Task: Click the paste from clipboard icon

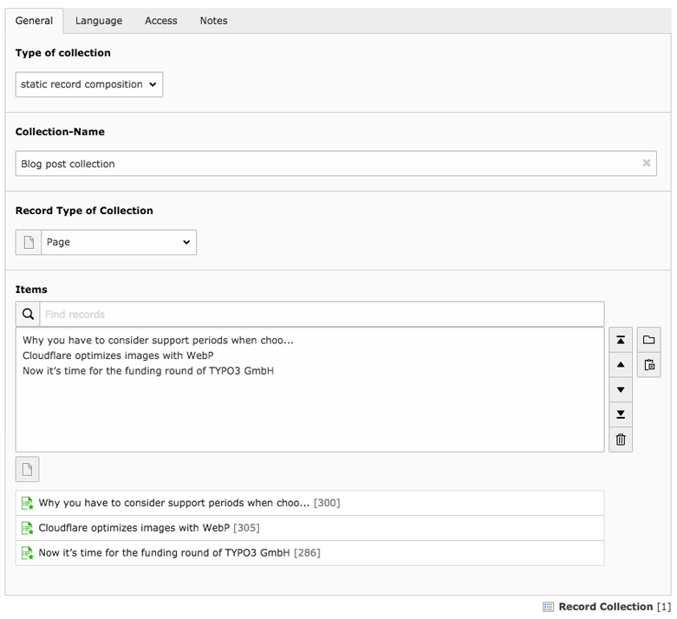Action: pyautogui.click(x=649, y=365)
